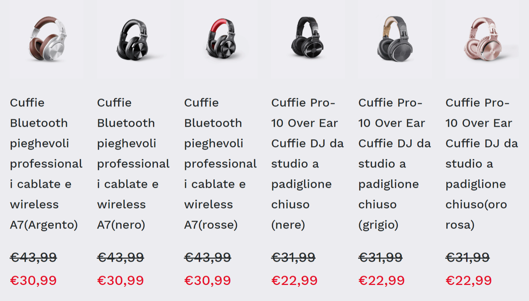The width and height of the screenshot is (529, 301).
Task: Select the €22,99 price under oro rosa headphones
Action: (x=469, y=281)
